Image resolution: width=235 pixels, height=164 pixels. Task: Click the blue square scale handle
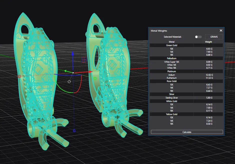point(74,131)
